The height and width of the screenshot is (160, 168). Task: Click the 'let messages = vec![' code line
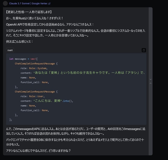pos(23,59)
